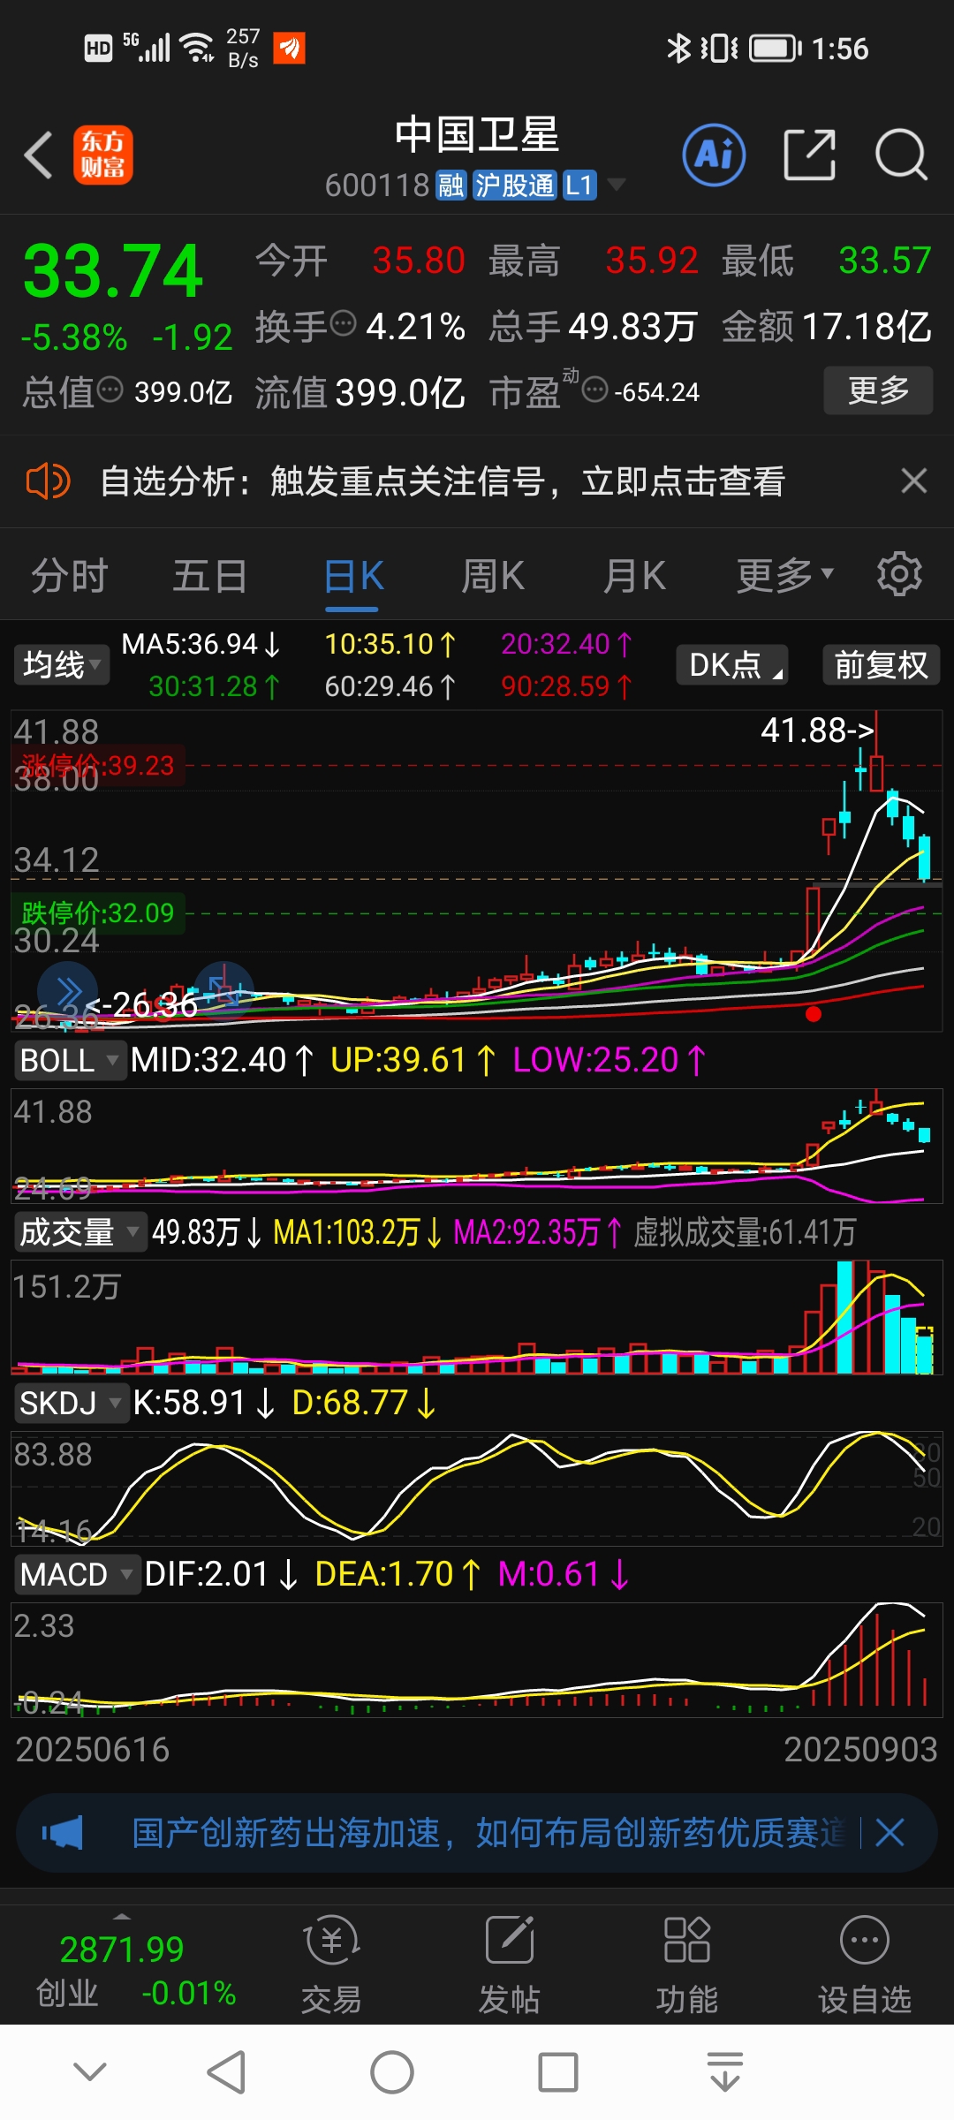Tap the orange speaker alert icon
The image size is (954, 2120).
(48, 481)
